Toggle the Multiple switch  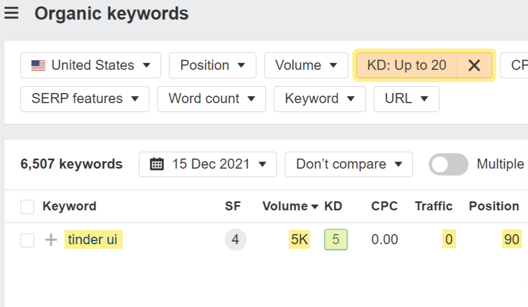pos(448,164)
